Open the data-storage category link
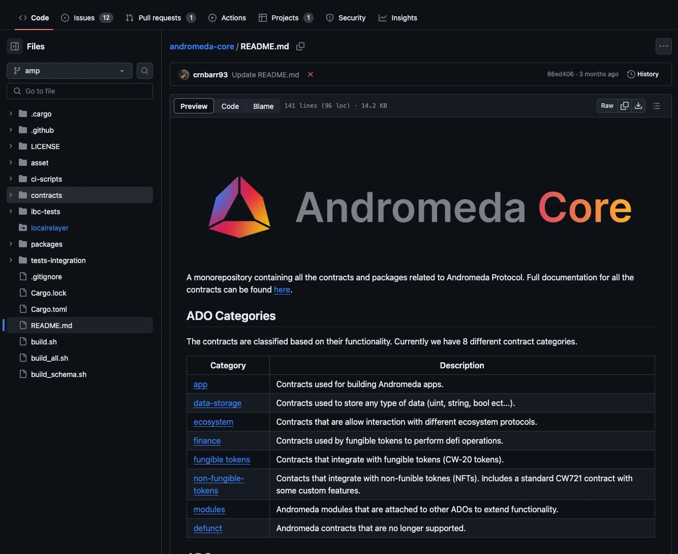This screenshot has height=554, width=678. coord(218,403)
